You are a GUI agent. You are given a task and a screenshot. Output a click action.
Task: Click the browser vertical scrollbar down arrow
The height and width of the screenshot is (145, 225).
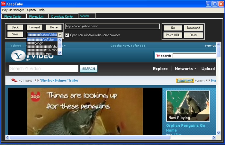218,133
